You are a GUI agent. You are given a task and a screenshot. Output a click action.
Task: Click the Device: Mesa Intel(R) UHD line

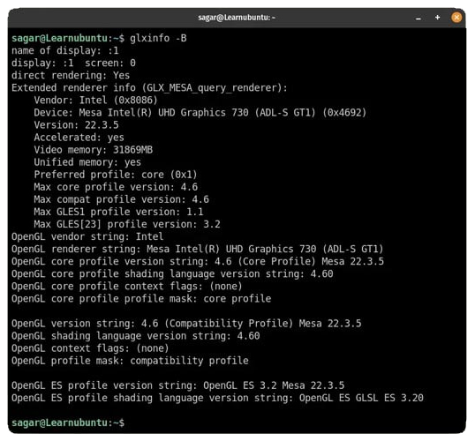point(200,113)
